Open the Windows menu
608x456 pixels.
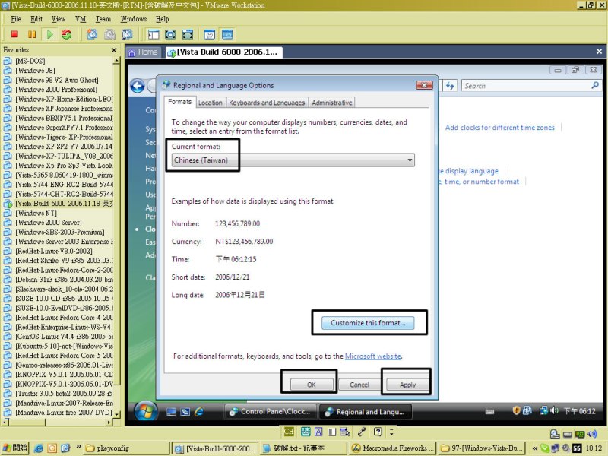134,19
